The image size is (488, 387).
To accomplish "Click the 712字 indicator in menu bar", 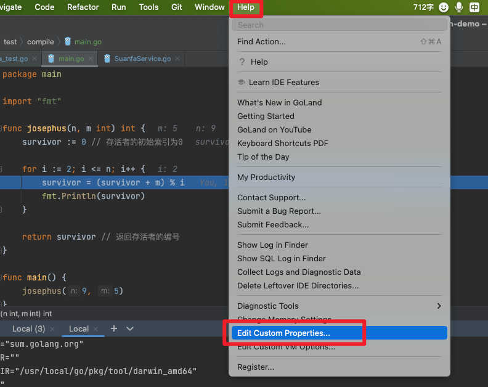I will coord(423,7).
